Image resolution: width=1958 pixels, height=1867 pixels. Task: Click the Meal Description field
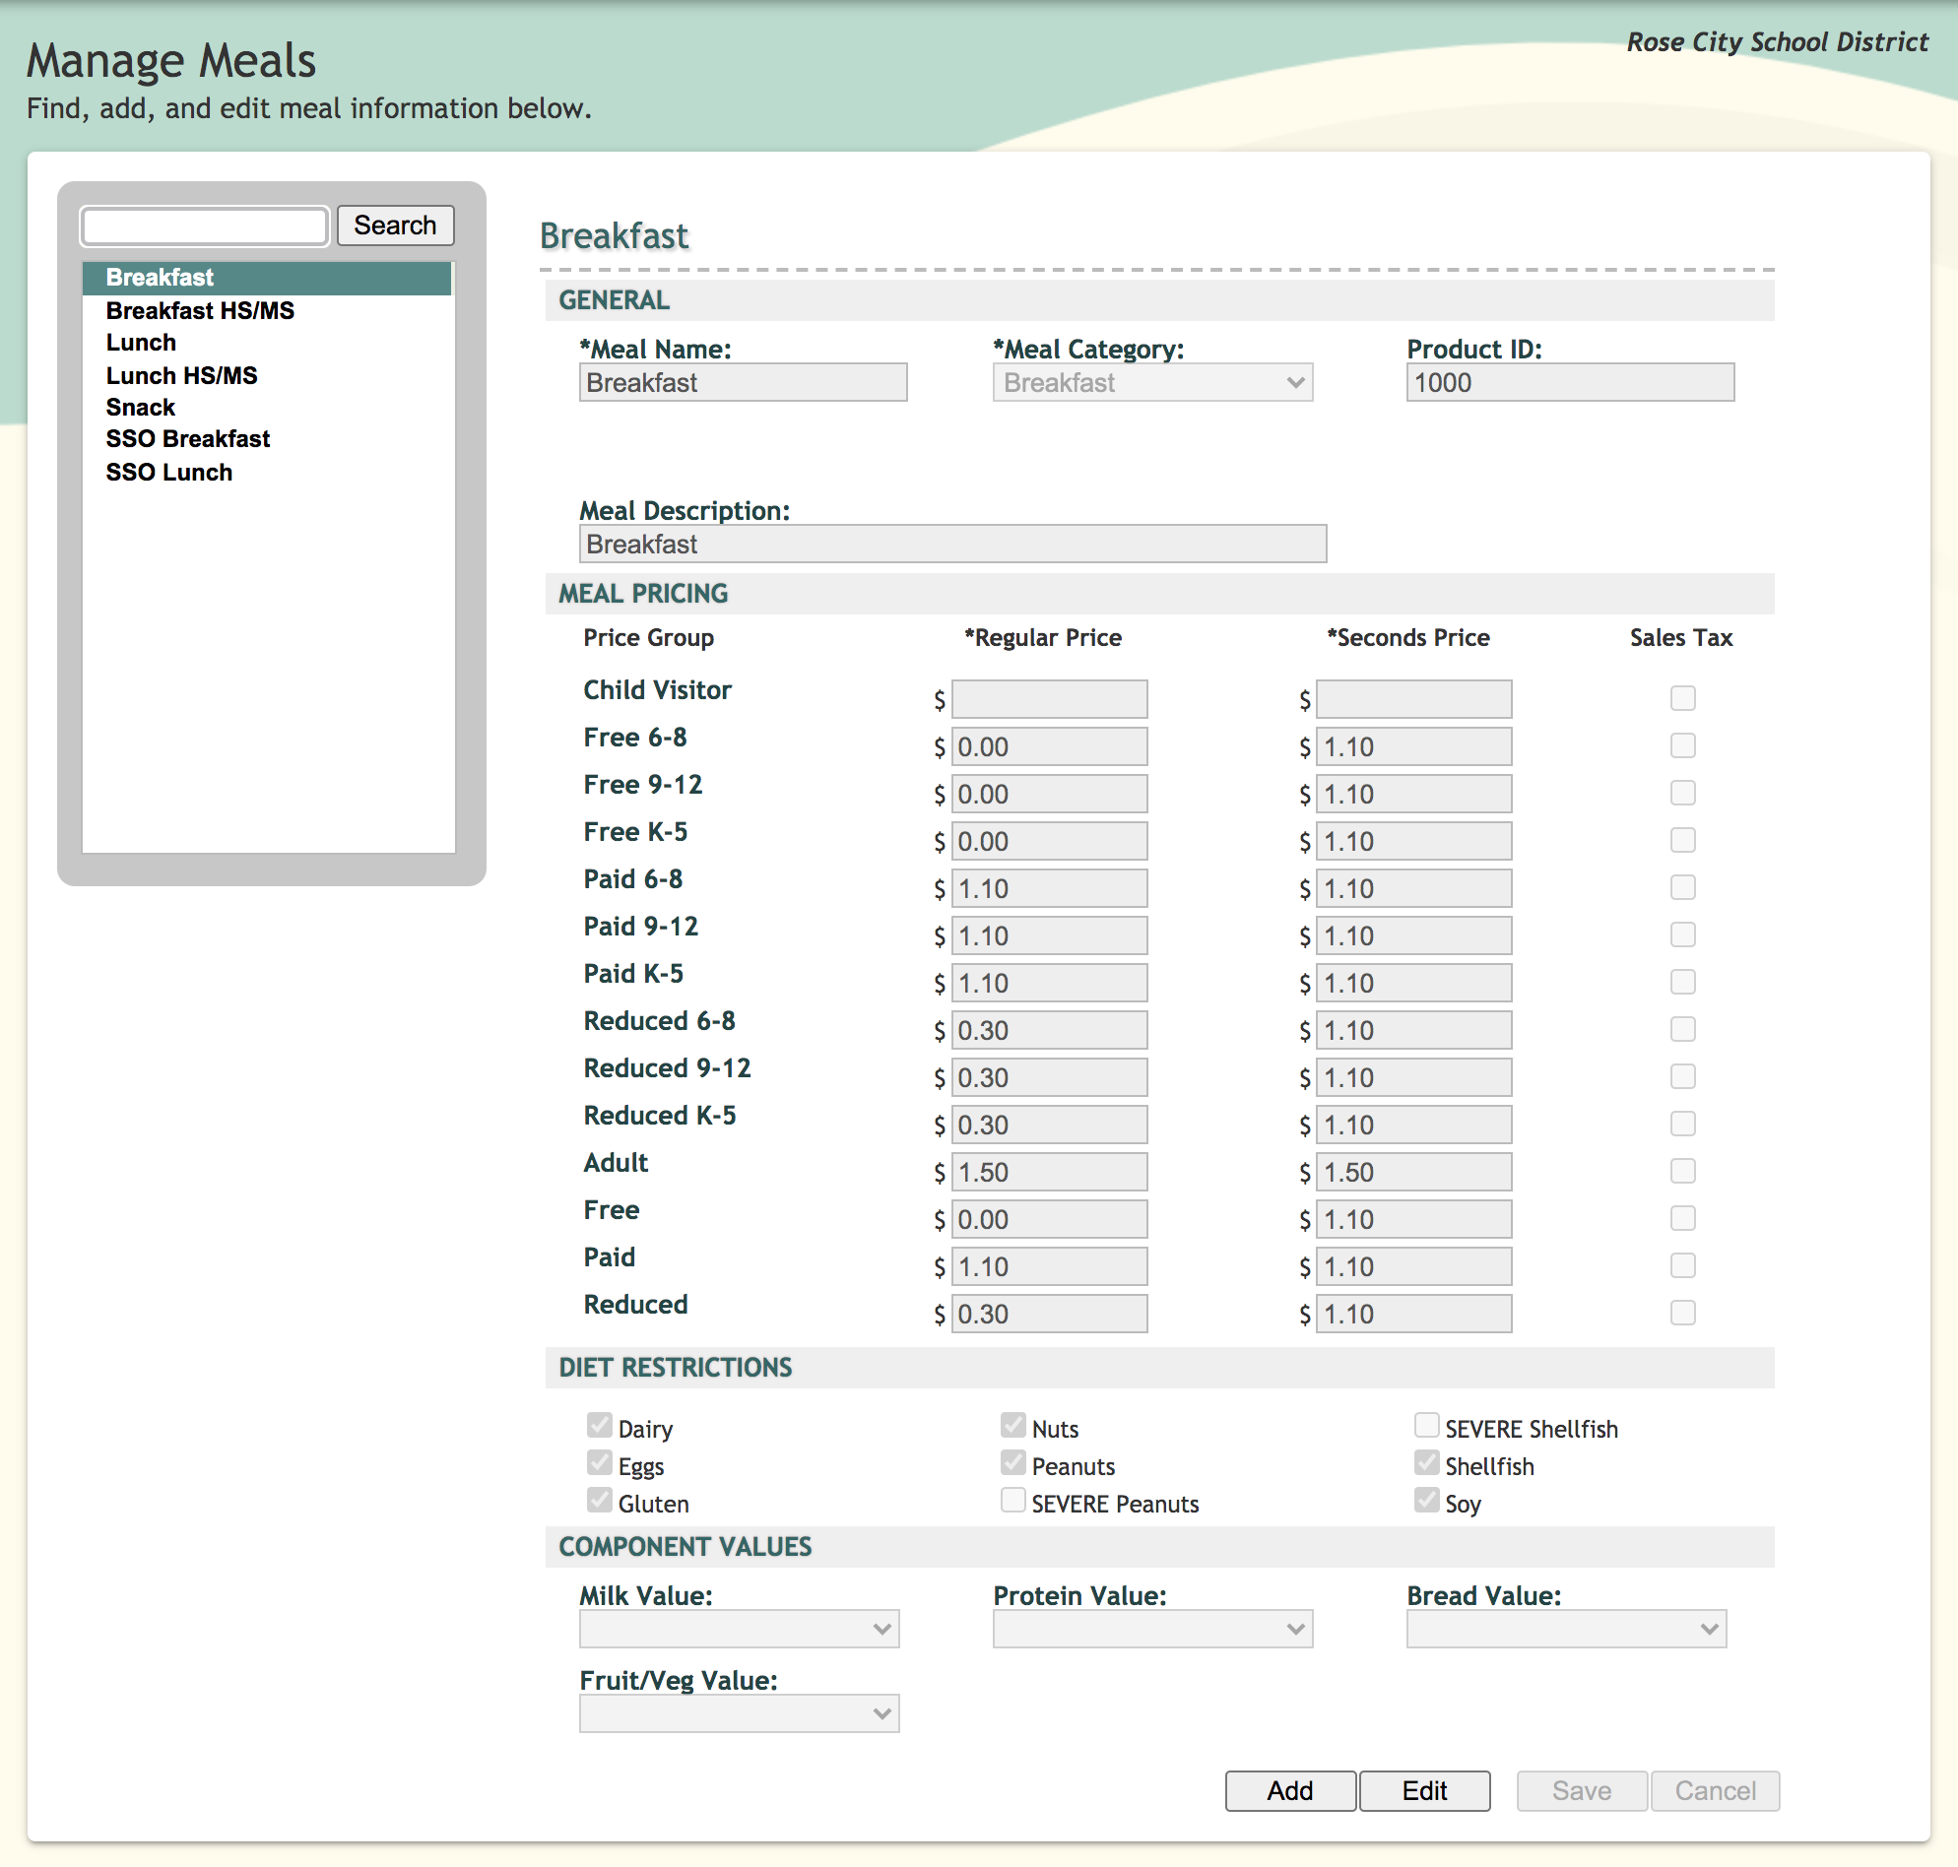pyautogui.click(x=951, y=545)
